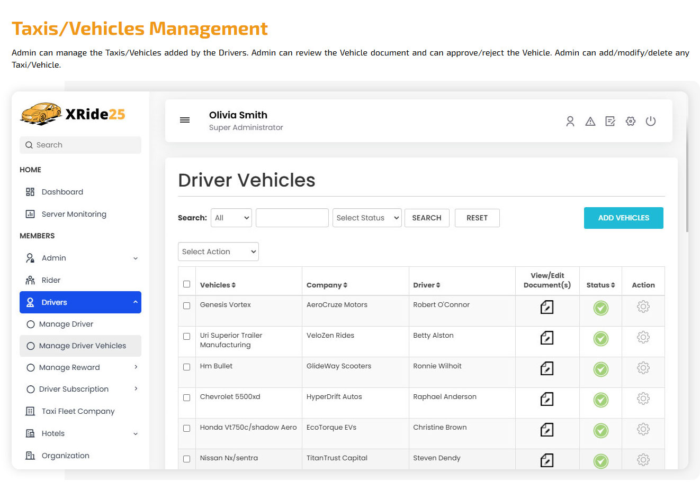Image resolution: width=700 pixels, height=501 pixels.
Task: Sort table by Vehicles column
Action: 218,285
